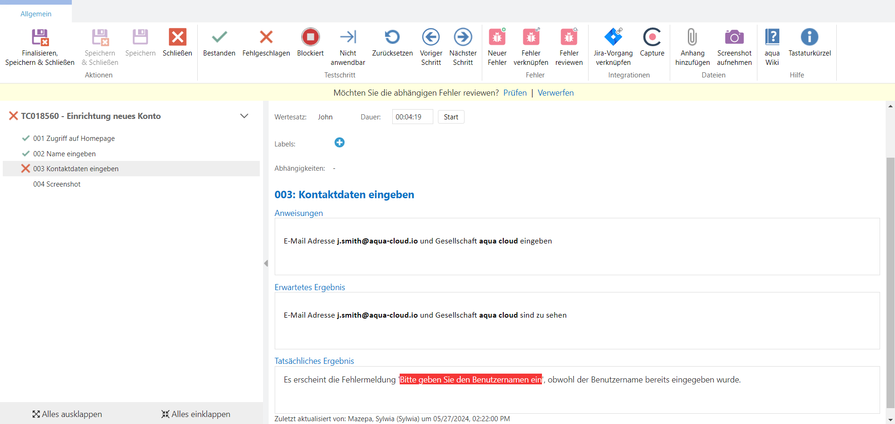Set step status to Blockiert
The image size is (895, 424).
click(310, 37)
